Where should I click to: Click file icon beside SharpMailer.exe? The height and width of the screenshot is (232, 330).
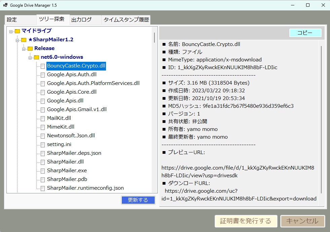(42, 171)
